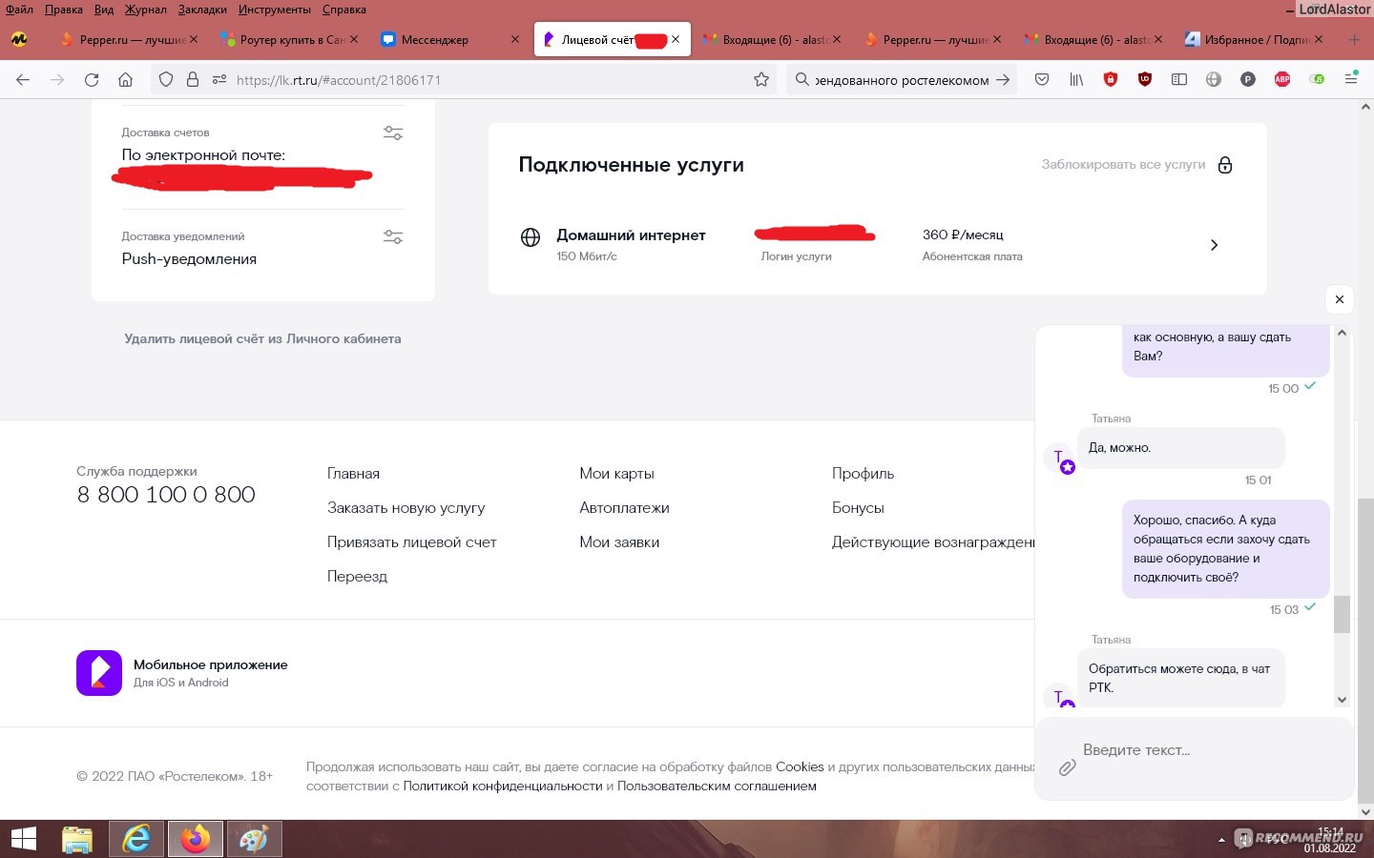Click the lock icon to block services
Screen dimensions: 1374x858
1225,165
